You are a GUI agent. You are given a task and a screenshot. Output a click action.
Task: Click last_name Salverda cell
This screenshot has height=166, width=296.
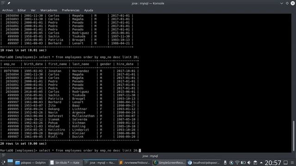point(80,119)
